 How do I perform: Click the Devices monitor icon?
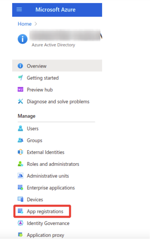pyautogui.click(x=20, y=199)
